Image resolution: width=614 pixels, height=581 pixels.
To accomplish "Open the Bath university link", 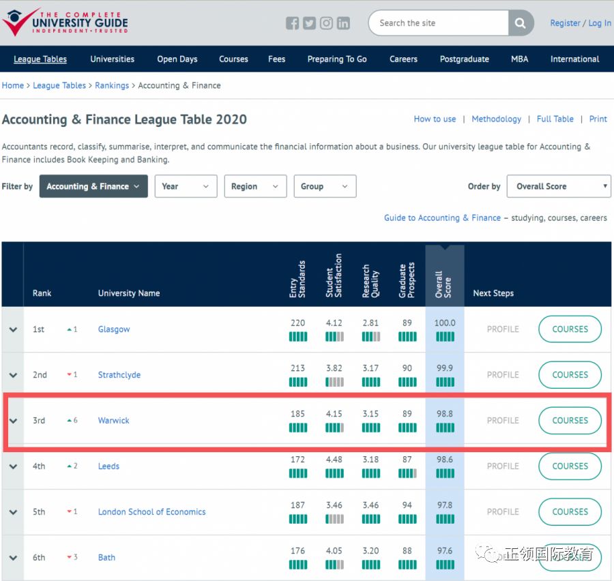I will tap(106, 558).
